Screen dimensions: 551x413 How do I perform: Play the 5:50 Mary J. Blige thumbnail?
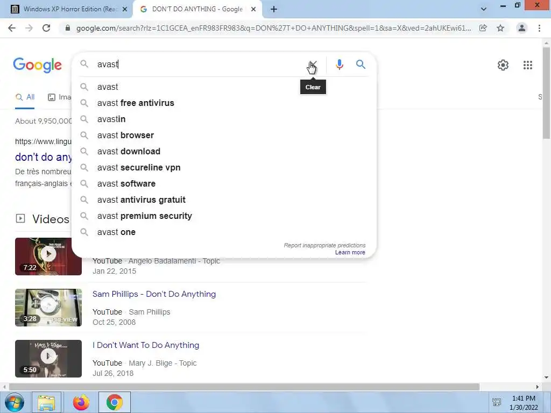48,359
